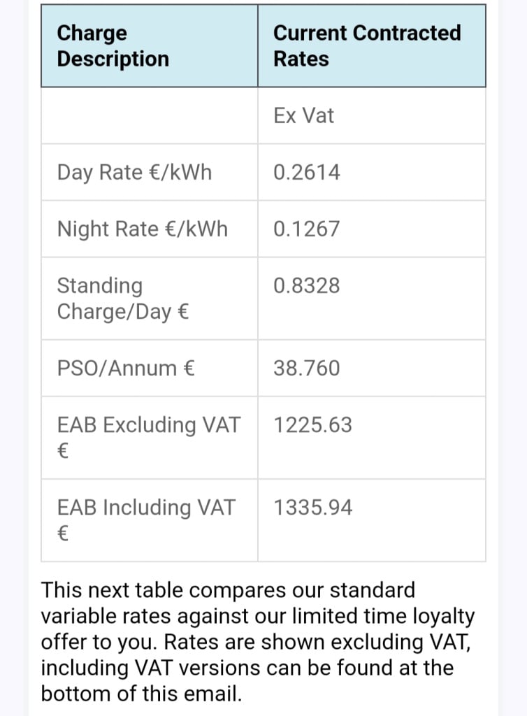Click the 'Rates are shown excluding VAT' sentence
This screenshot has height=716, width=527.
(x=317, y=642)
